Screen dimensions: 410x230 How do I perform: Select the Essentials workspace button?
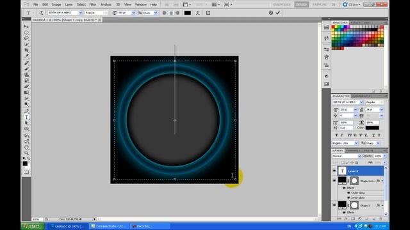coord(282,4)
